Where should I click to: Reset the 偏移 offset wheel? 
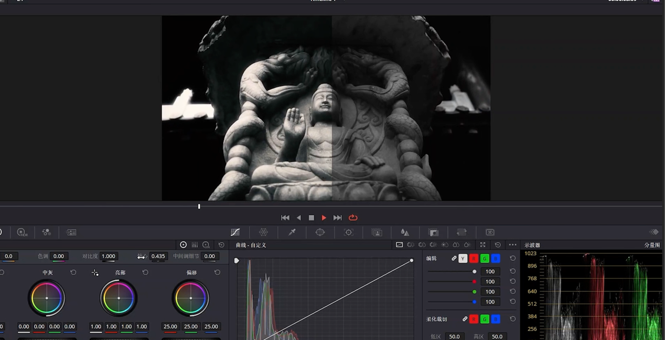click(217, 272)
